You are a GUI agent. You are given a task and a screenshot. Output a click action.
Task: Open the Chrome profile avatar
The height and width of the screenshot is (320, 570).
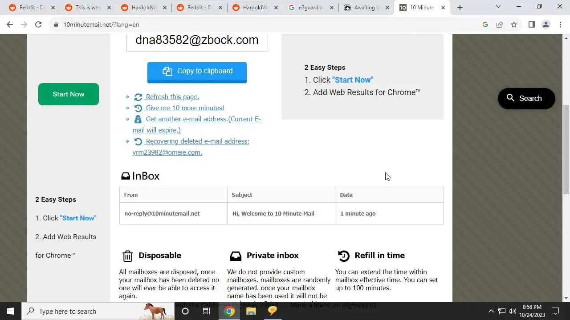(x=546, y=24)
